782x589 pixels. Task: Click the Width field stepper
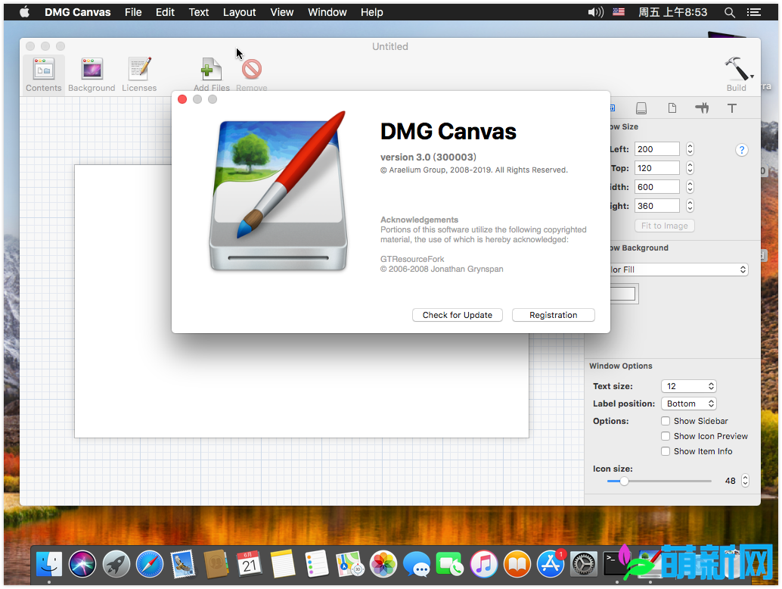tap(690, 187)
